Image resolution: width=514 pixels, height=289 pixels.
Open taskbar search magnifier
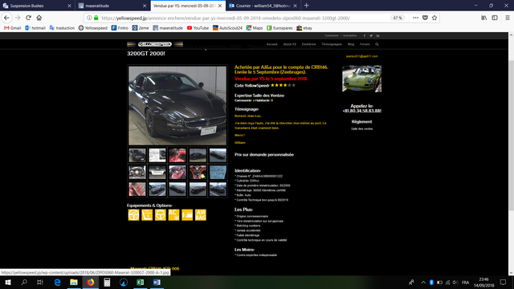click(x=24, y=282)
